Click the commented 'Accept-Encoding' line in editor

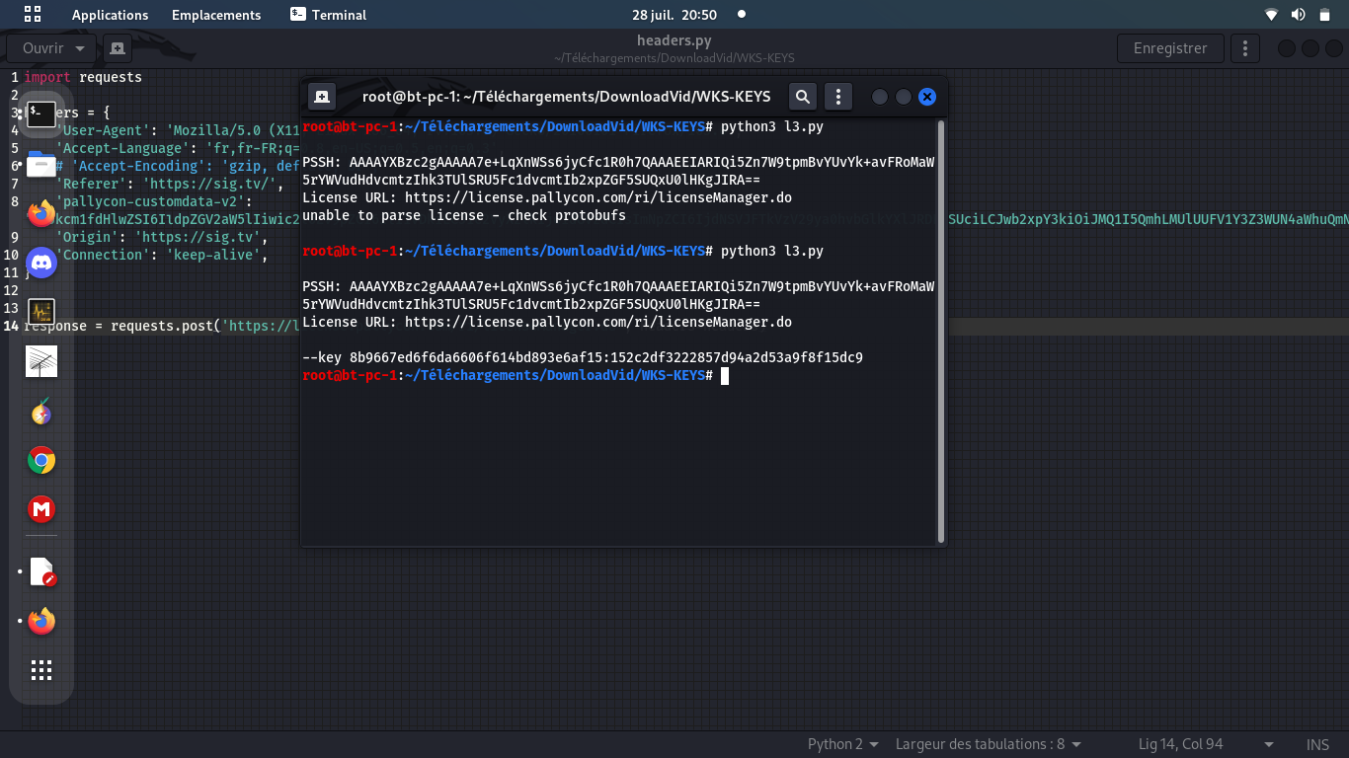click(178, 166)
